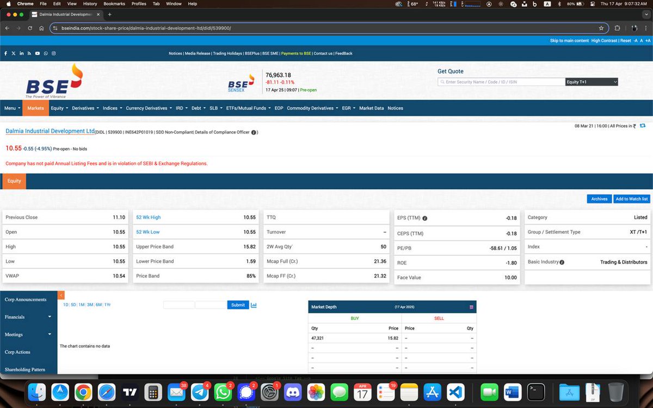Select 1M chart range
Viewport: 653px width, 408px height.
81,305
